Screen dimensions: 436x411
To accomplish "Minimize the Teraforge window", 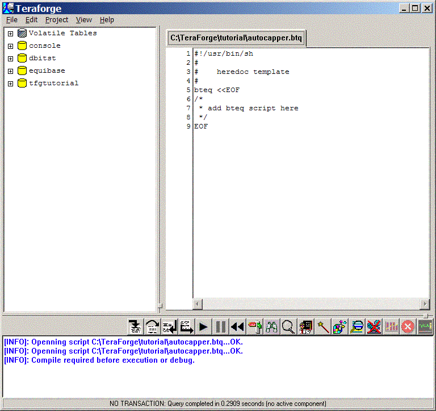I will (x=404, y=8).
